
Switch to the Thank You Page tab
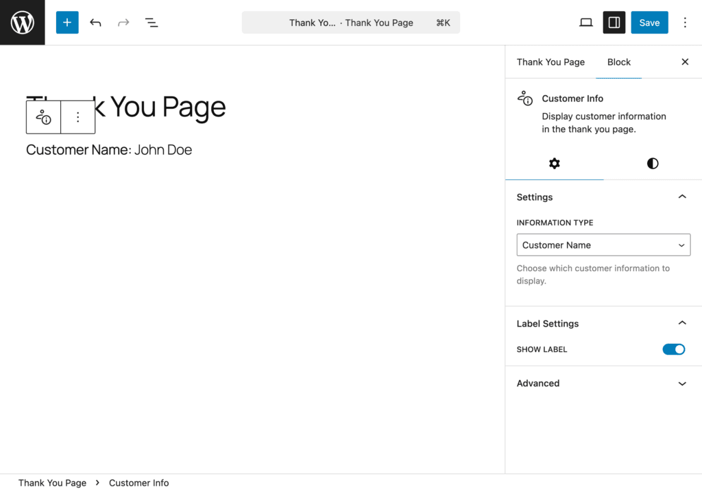(x=550, y=62)
